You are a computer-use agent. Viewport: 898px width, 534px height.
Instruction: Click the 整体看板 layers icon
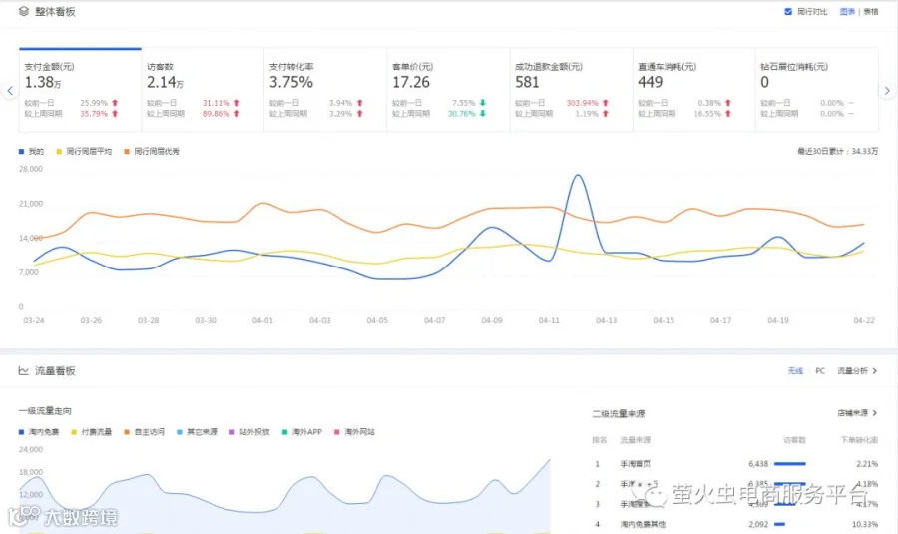[24, 11]
